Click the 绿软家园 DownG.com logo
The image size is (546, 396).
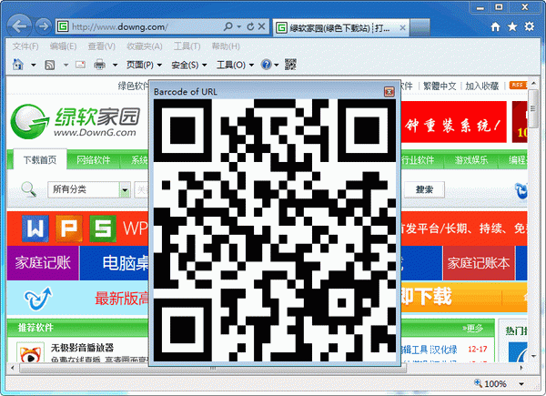(x=76, y=121)
